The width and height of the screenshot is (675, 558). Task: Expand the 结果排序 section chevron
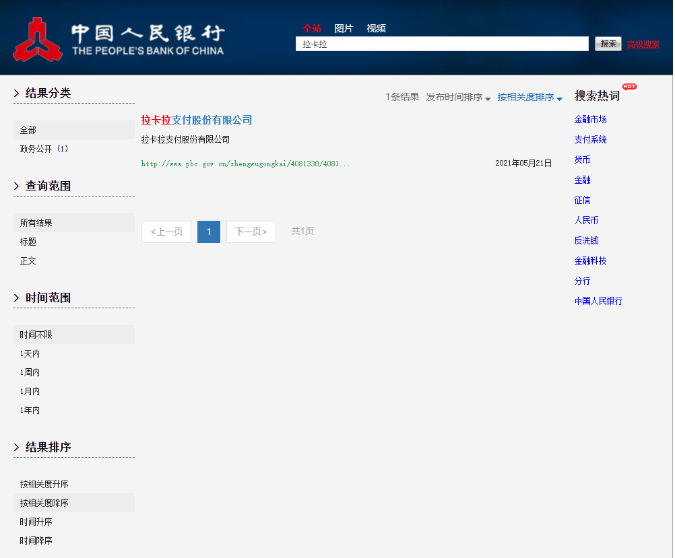point(16,447)
